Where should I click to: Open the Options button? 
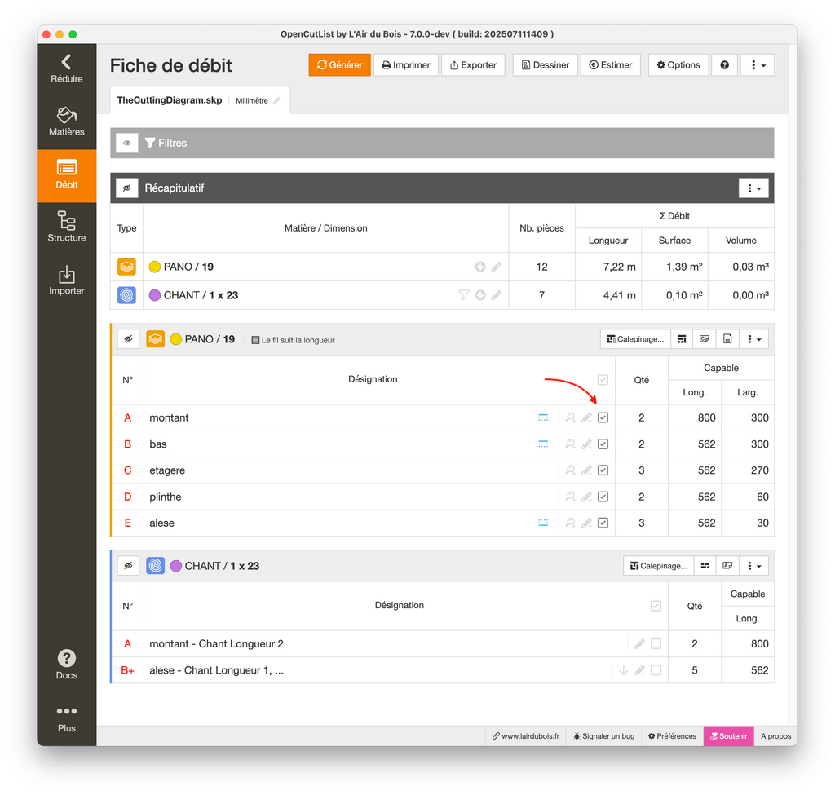click(678, 65)
